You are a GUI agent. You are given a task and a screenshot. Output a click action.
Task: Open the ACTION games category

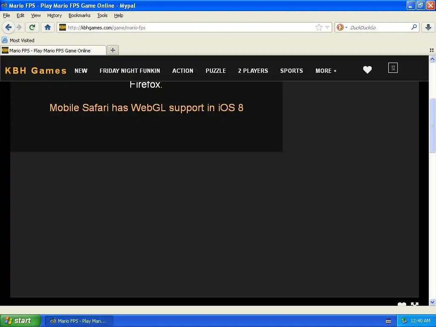pos(183,71)
